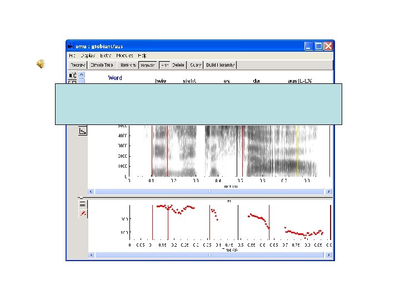This screenshot has height=300, width=400.
Task: Open the Display menu
Action: 88,56
